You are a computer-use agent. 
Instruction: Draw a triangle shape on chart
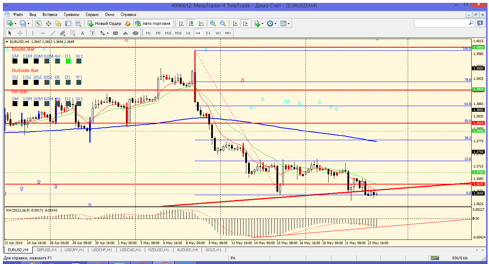point(125,33)
